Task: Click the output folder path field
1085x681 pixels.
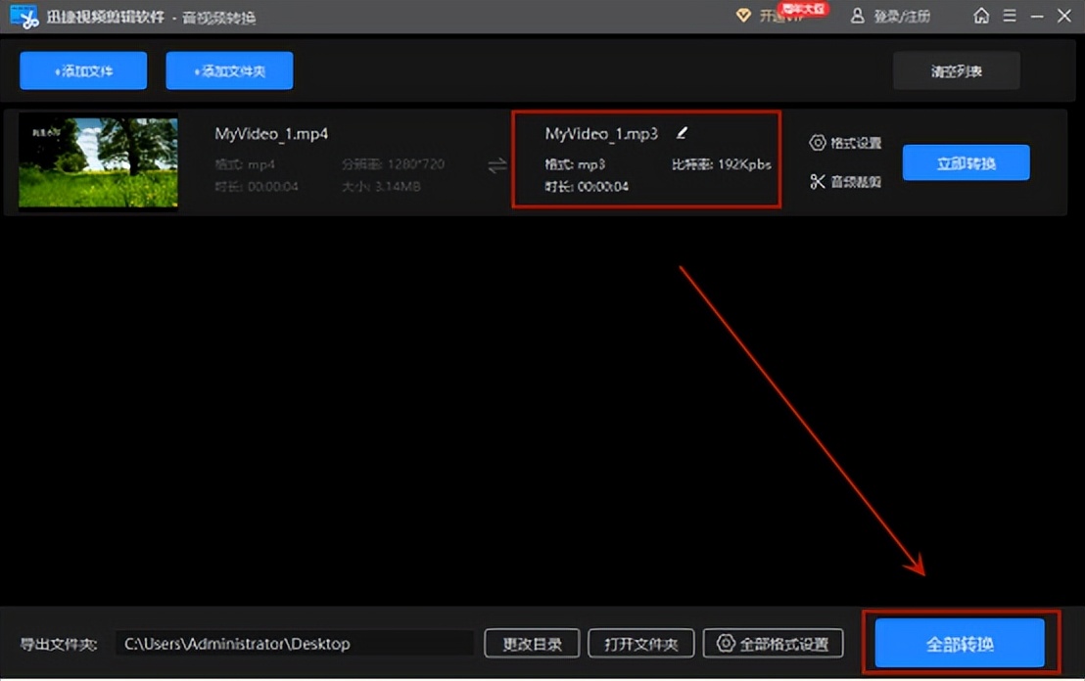Action: pyautogui.click(x=294, y=643)
